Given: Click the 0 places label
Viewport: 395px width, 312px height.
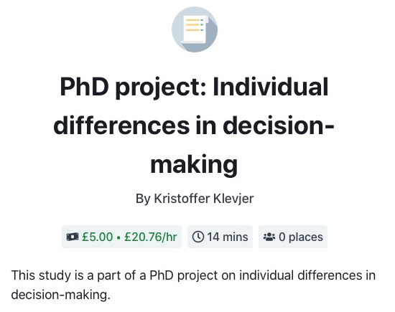Looking at the screenshot, I should [x=301, y=237].
